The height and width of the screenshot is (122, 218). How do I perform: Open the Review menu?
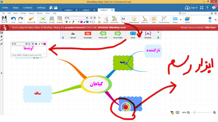pos(40,13)
